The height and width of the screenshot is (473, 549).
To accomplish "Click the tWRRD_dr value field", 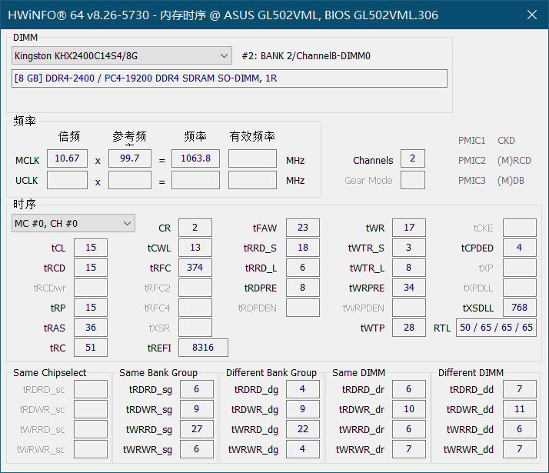I will 409,429.
